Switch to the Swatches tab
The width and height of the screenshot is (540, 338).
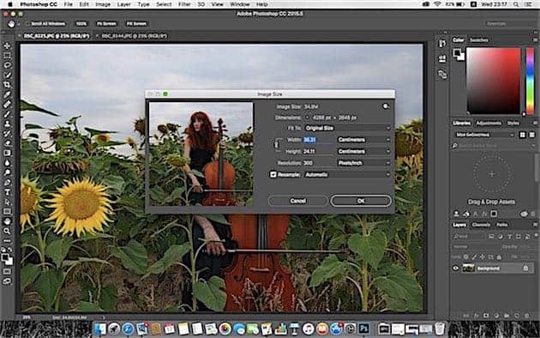click(479, 40)
